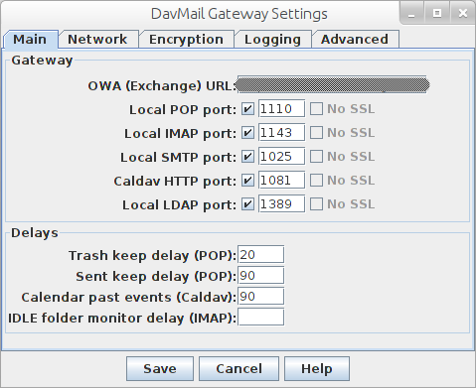Screen dimensions: 476x388
Task: Disable the Local IMAP port checkbox
Action: coord(247,133)
